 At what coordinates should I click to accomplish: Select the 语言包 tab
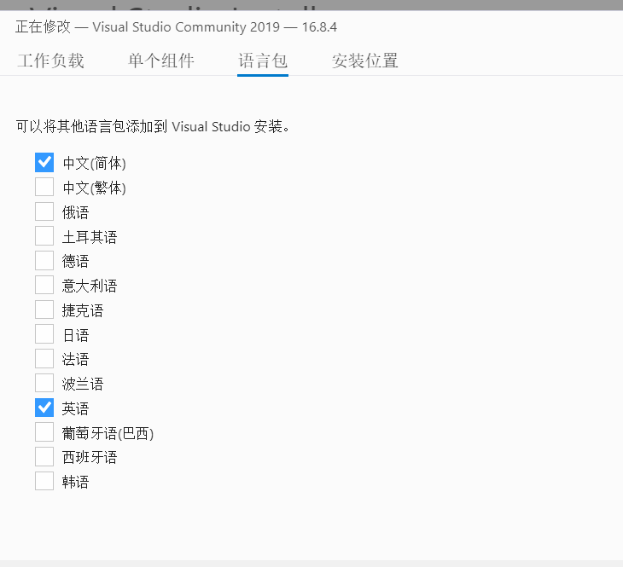pyautogui.click(x=263, y=61)
